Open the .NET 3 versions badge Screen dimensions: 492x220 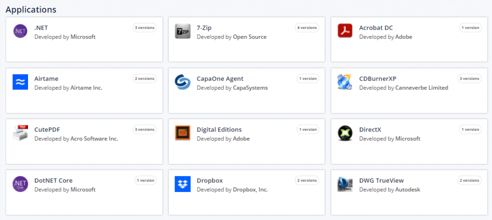click(144, 28)
